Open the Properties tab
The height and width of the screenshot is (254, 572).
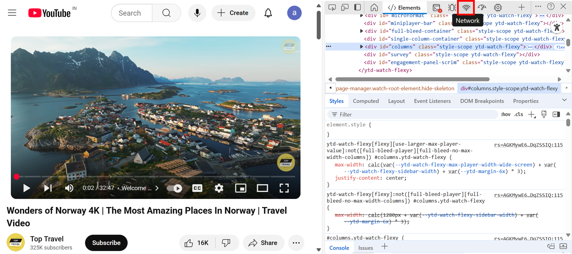(x=526, y=101)
